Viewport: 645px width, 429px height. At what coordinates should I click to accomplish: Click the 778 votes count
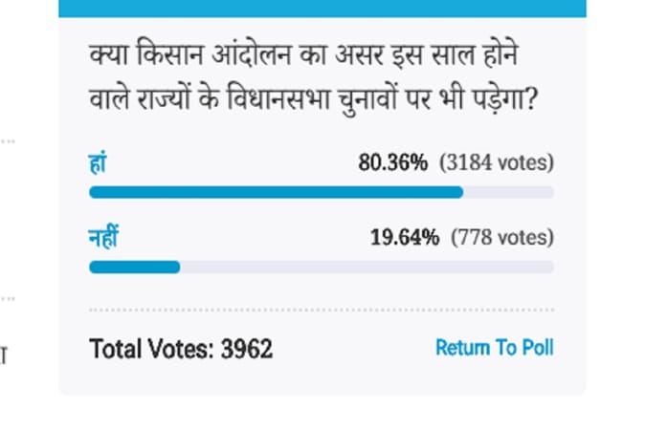click(x=502, y=237)
